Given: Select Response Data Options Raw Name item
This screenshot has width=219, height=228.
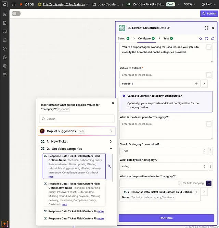Looking at the screenshot, I should pos(74,194).
